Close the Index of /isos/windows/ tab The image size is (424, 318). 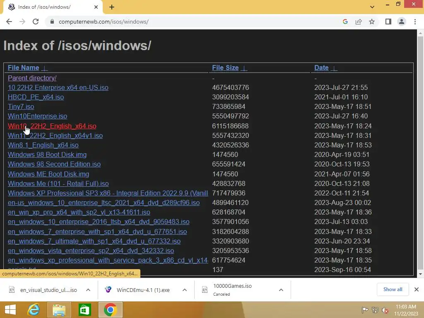[x=96, y=7]
